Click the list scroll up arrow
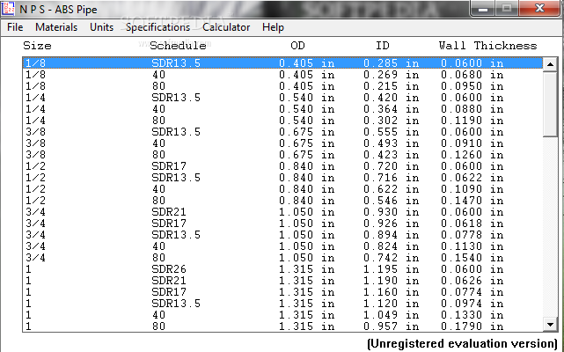This screenshot has width=564, height=352. tap(550, 64)
